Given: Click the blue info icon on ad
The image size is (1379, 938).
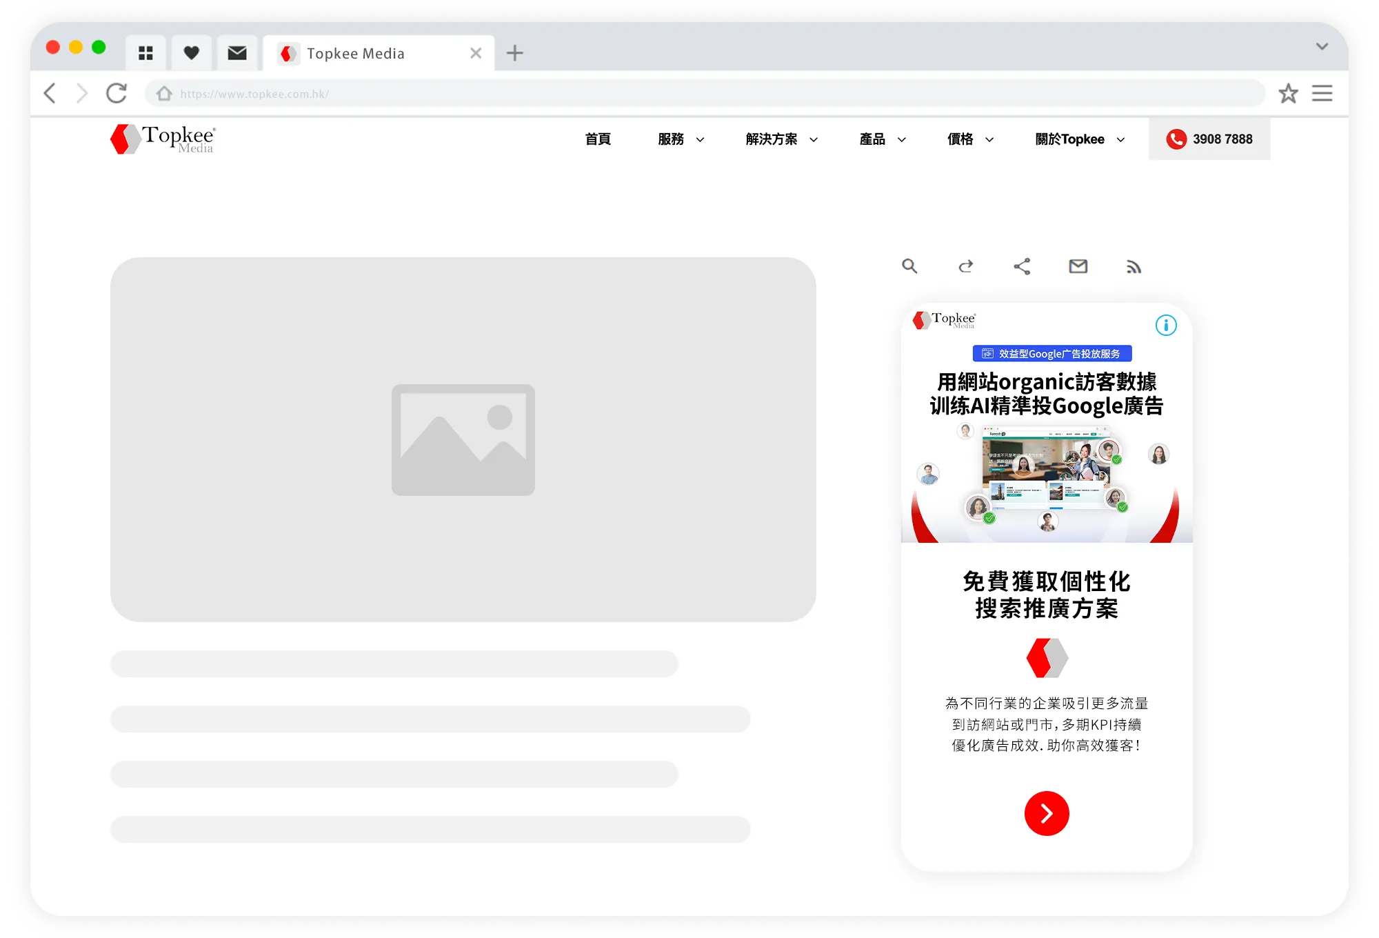Looking at the screenshot, I should pyautogui.click(x=1166, y=326).
